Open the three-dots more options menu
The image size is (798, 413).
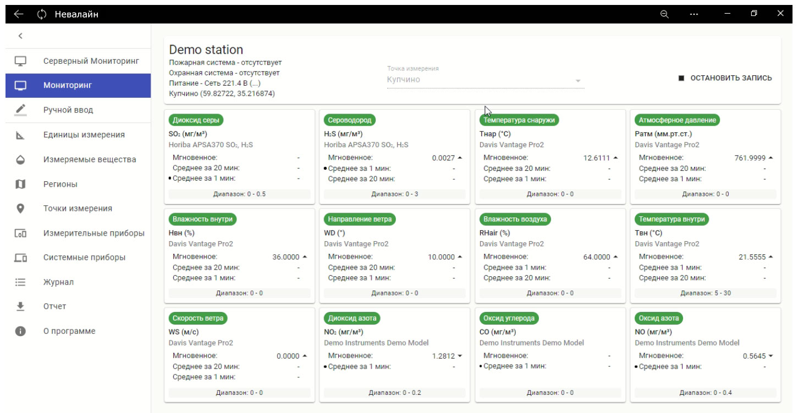pos(694,14)
